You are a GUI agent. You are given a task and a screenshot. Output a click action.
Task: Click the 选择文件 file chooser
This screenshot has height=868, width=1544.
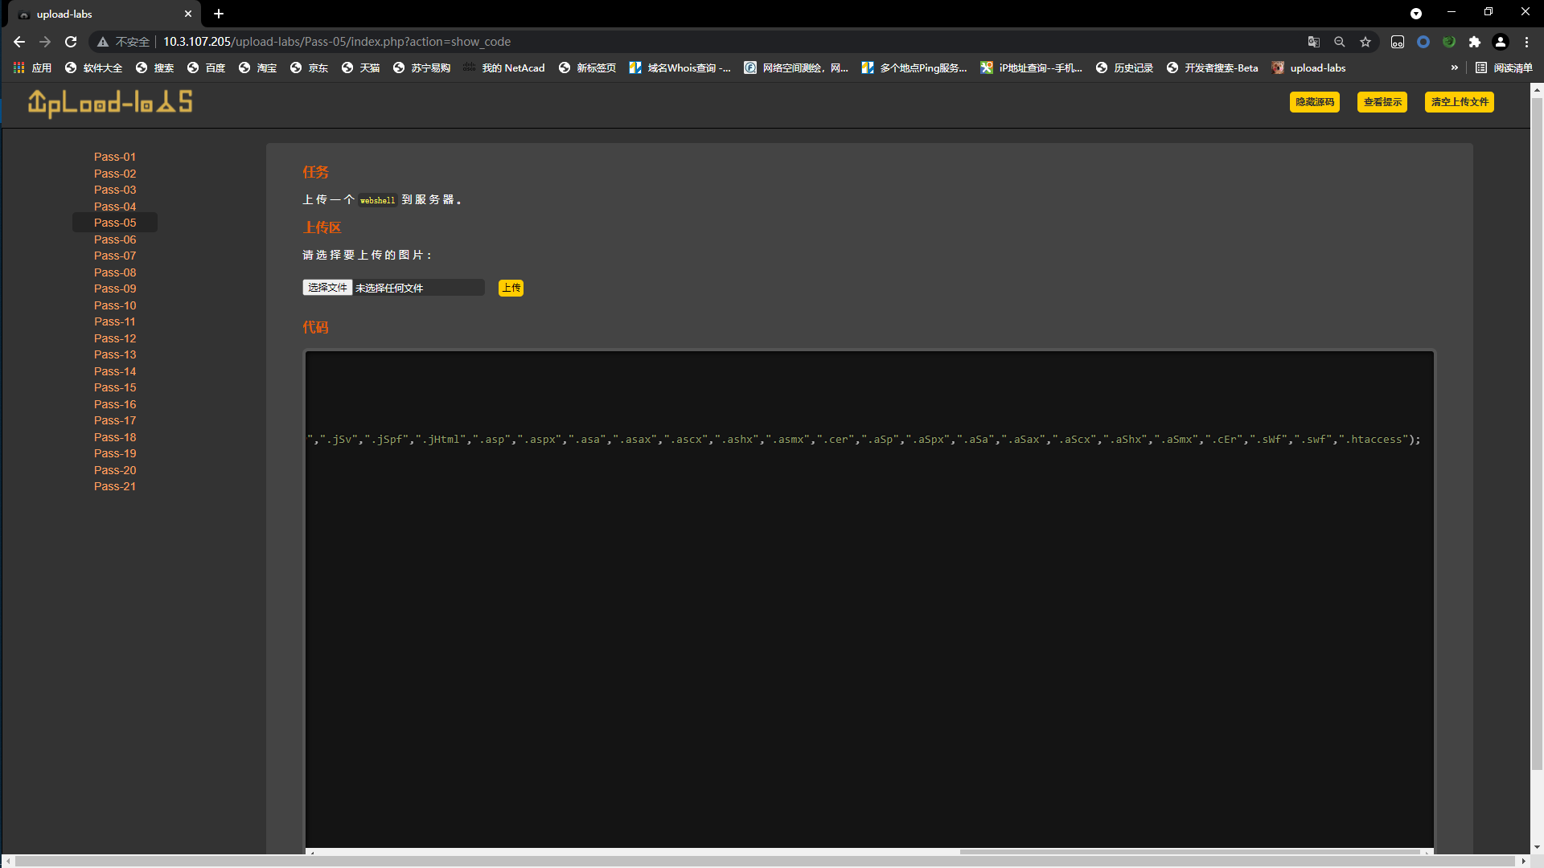click(327, 288)
